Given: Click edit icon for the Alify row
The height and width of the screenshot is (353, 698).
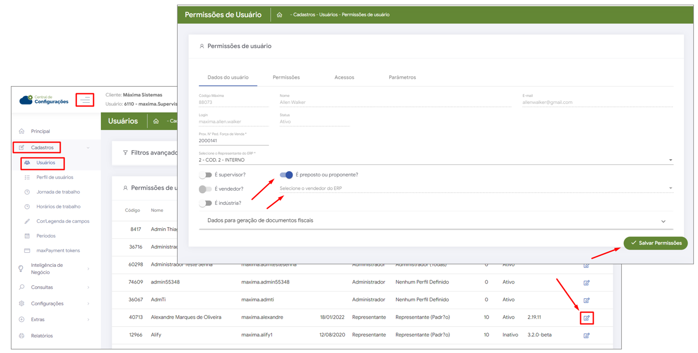Looking at the screenshot, I should pyautogui.click(x=586, y=335).
